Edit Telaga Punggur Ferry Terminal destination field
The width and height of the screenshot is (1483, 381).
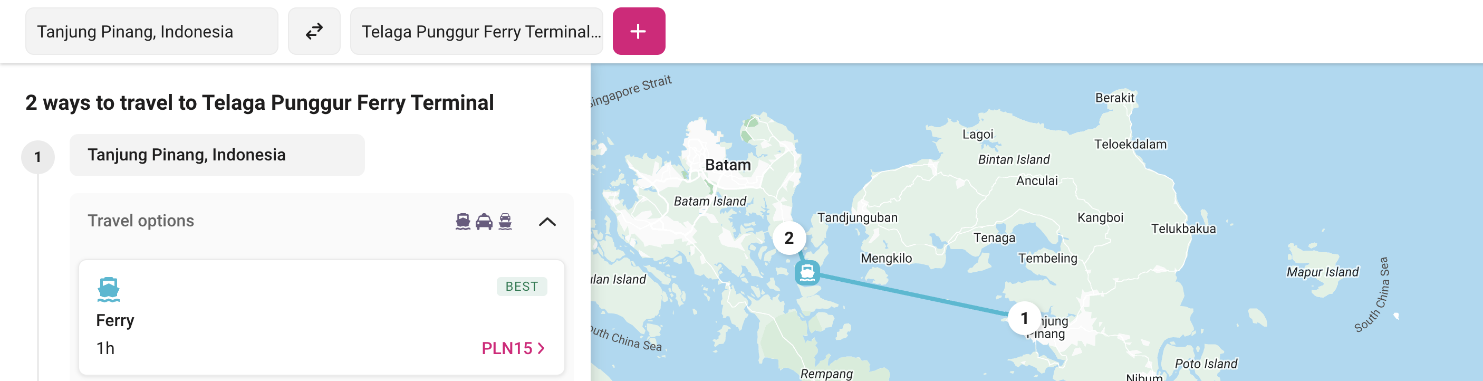point(476,31)
